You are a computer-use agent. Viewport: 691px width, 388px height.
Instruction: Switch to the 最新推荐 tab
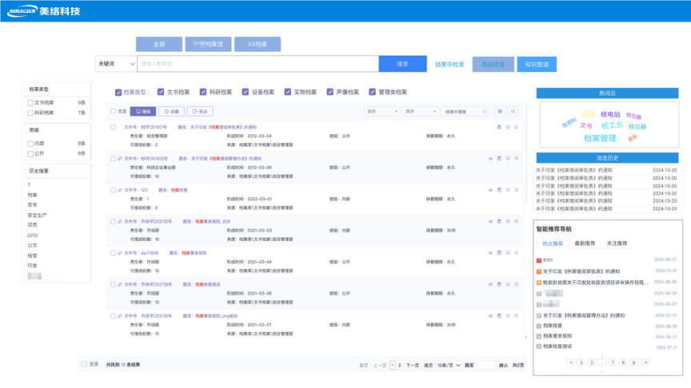tap(585, 243)
